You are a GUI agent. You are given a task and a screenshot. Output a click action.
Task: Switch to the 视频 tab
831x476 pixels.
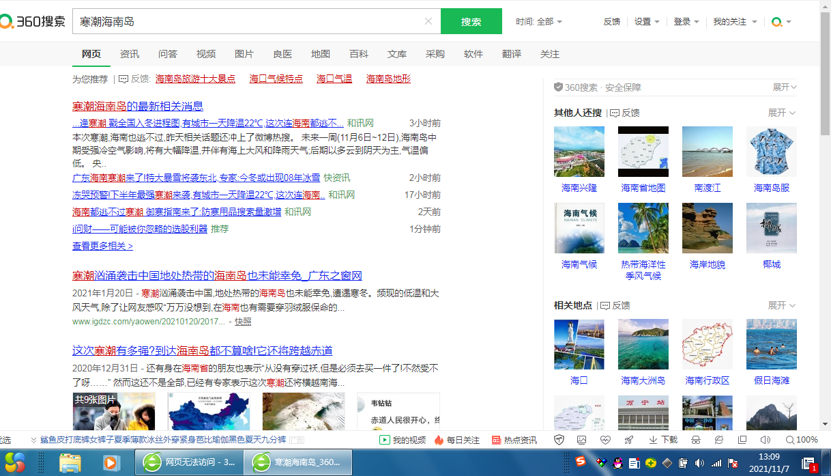[x=206, y=54]
